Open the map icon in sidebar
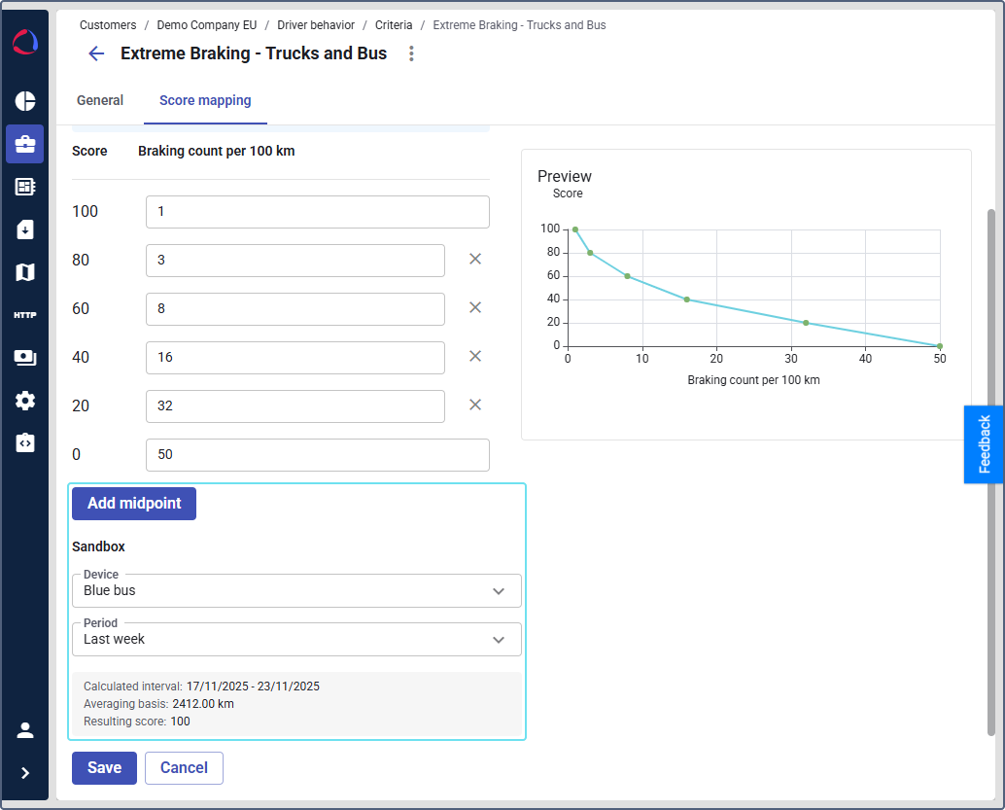 [x=25, y=272]
